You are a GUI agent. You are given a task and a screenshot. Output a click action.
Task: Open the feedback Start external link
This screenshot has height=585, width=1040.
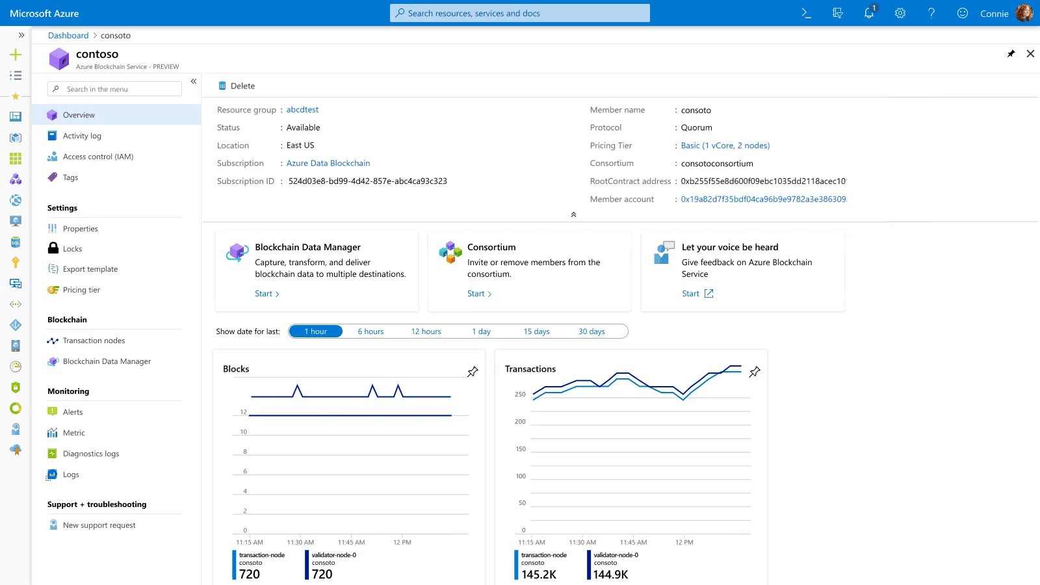697,294
